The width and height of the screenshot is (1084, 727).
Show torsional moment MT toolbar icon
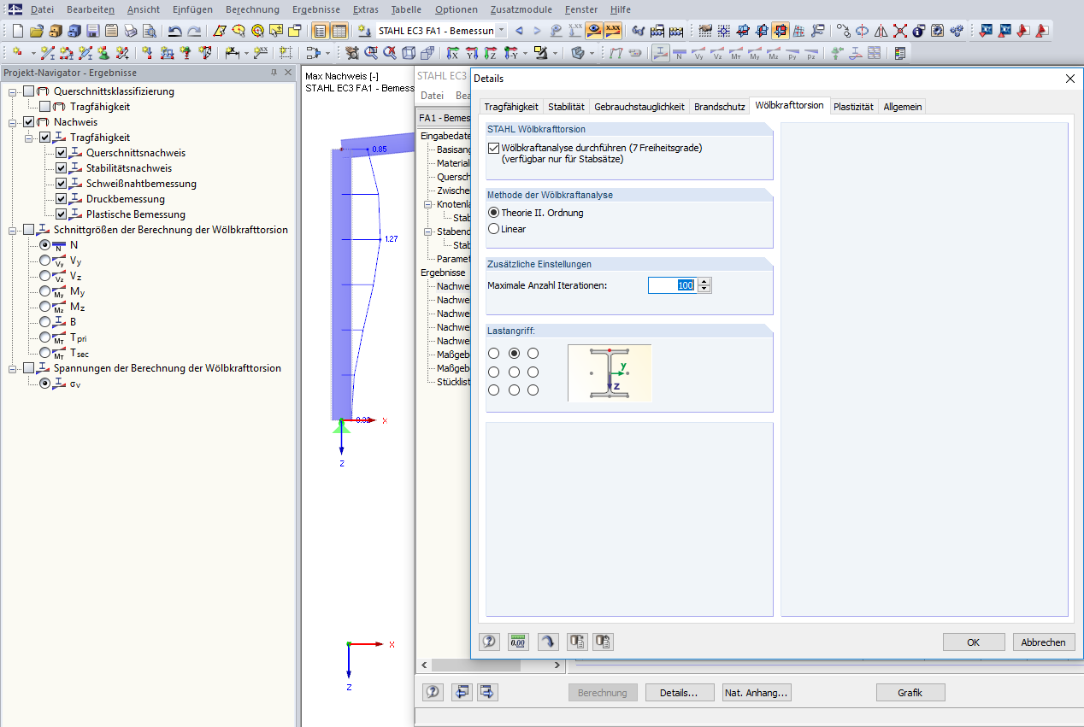pos(737,53)
